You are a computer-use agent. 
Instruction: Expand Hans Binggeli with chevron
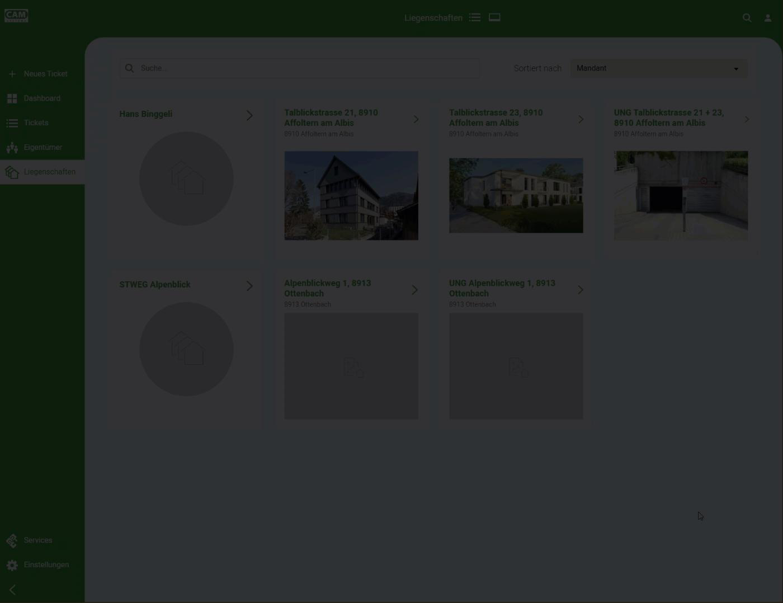point(249,116)
